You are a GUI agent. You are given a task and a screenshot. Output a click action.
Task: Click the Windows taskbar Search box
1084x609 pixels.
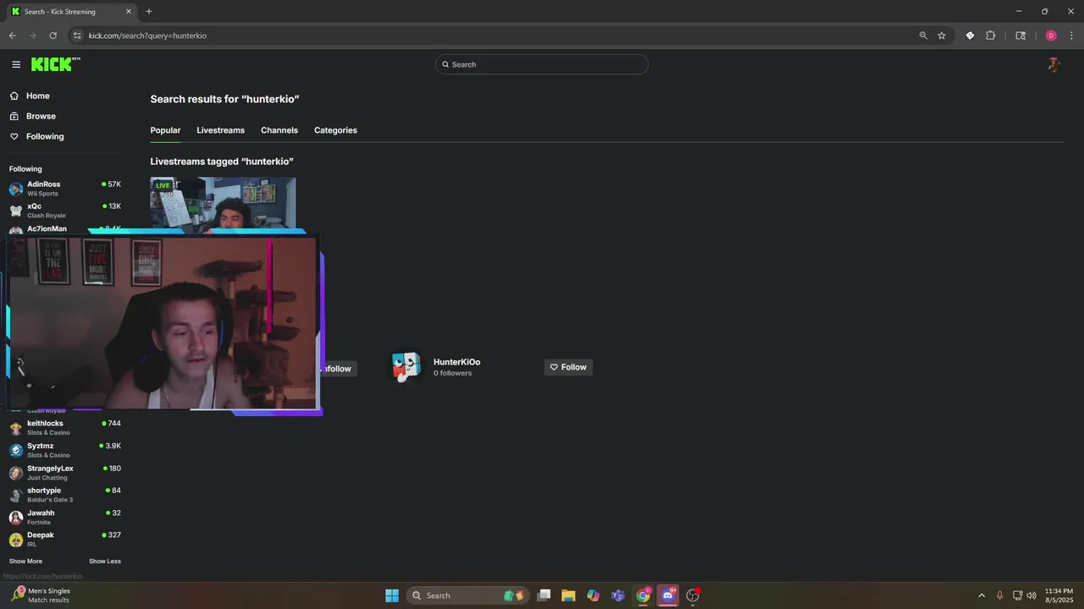coord(468,595)
